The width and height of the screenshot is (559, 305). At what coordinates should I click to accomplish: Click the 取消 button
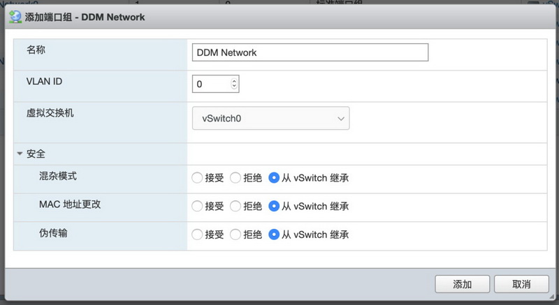521,284
